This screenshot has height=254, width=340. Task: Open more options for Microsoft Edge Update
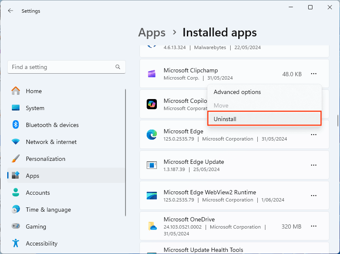[x=314, y=165]
